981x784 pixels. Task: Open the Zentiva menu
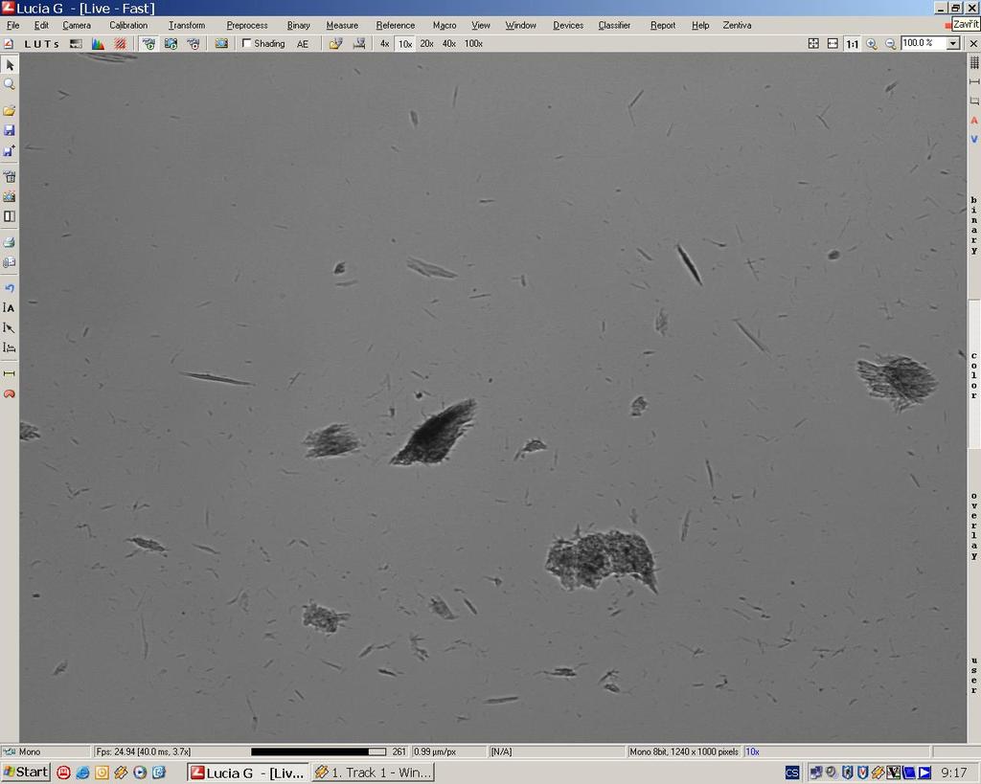[737, 25]
